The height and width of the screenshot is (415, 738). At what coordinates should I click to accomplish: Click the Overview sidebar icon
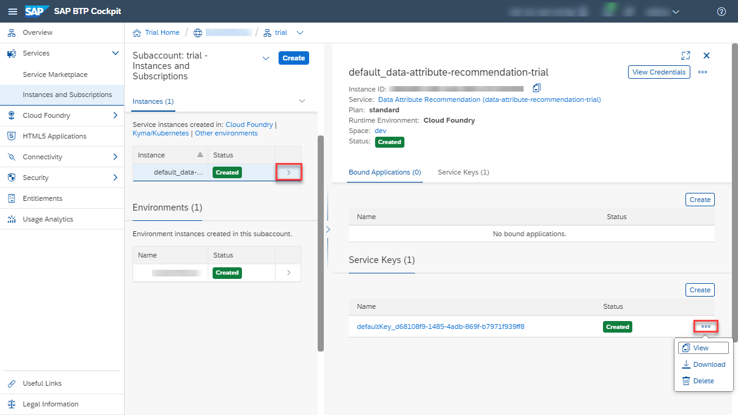[x=11, y=32]
